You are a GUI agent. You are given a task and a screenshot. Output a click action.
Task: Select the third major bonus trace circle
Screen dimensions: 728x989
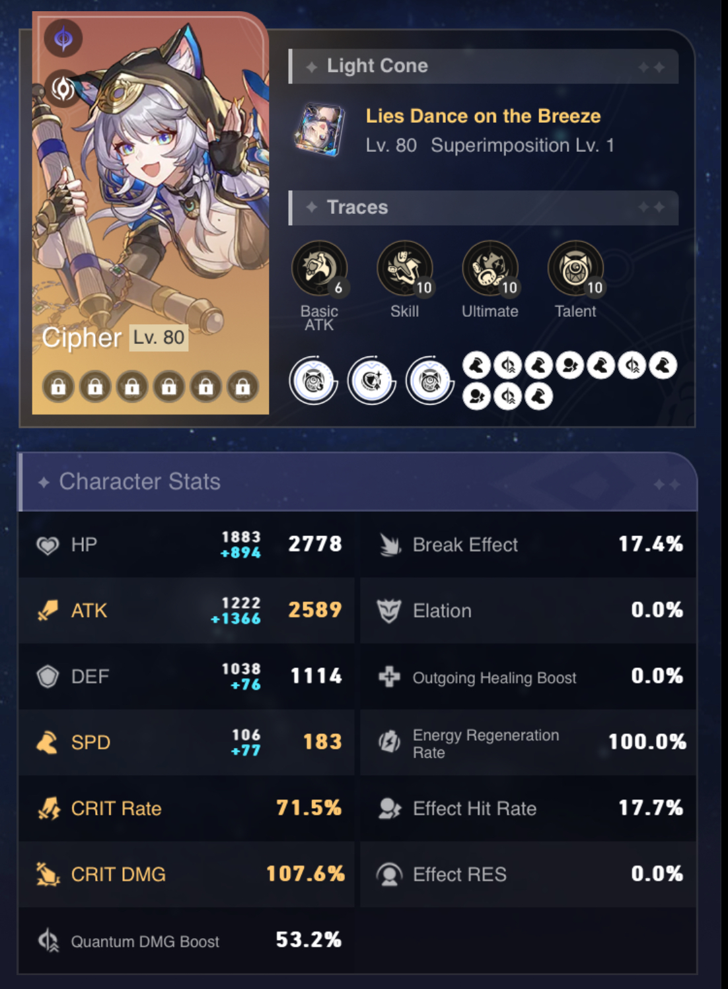point(430,381)
